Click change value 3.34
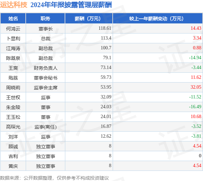 tap(197, 38)
